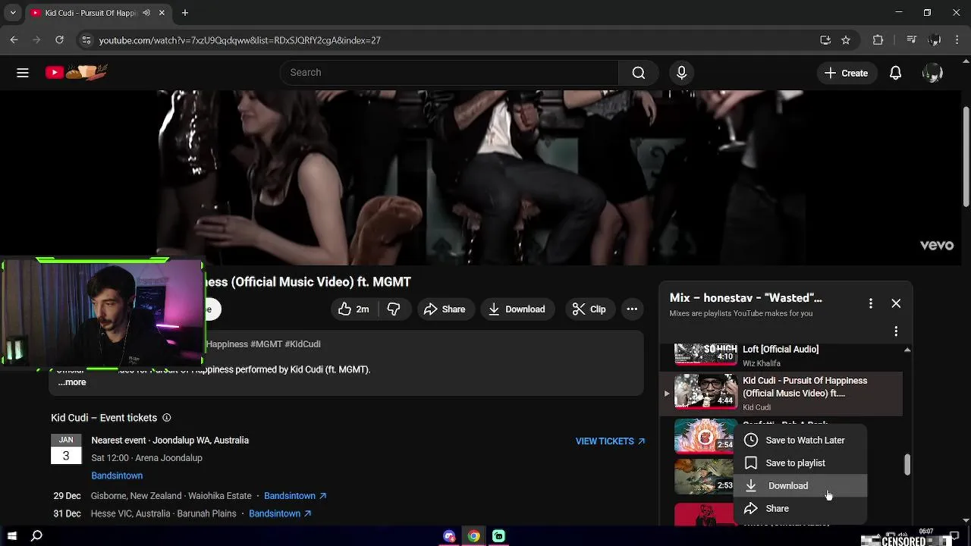Reload the page in Chrome
The width and height of the screenshot is (971, 546).
click(59, 40)
